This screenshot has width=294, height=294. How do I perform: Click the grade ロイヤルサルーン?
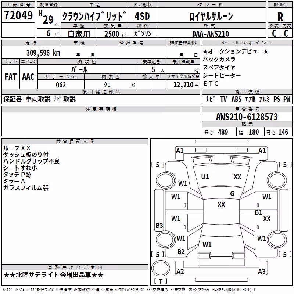pyautogui.click(x=211, y=16)
